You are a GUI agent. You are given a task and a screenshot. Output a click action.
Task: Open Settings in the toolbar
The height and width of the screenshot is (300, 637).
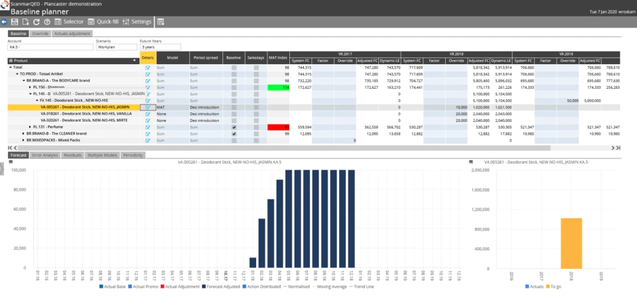pyautogui.click(x=137, y=22)
